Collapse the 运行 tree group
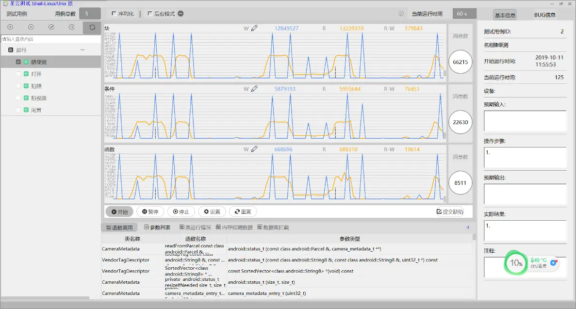Image resolution: width=576 pixels, height=309 pixels. click(82, 49)
